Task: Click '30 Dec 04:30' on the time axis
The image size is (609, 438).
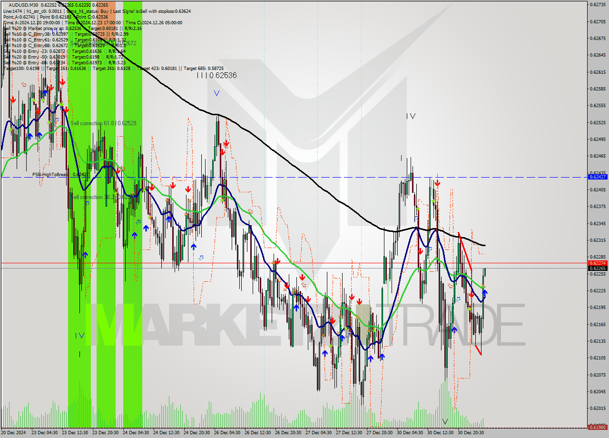Action: (x=410, y=433)
